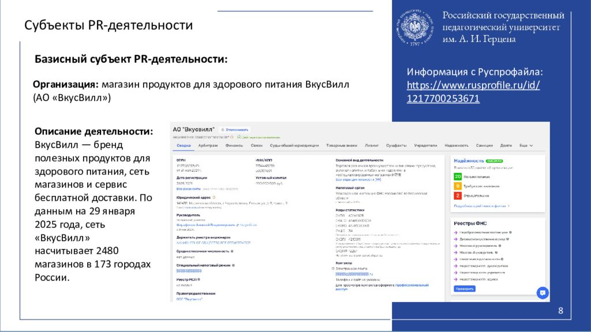Open the Учредители tab

425,145
